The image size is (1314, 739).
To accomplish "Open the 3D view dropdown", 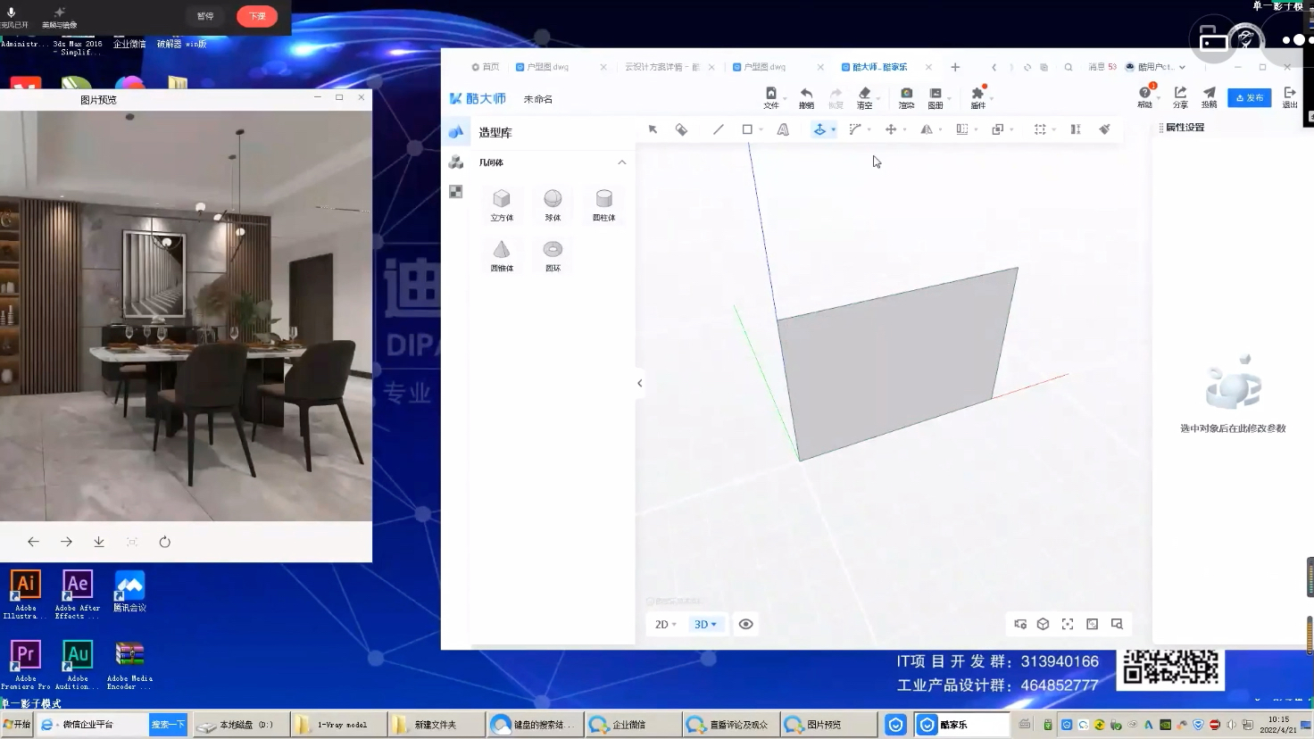I will coord(705,624).
